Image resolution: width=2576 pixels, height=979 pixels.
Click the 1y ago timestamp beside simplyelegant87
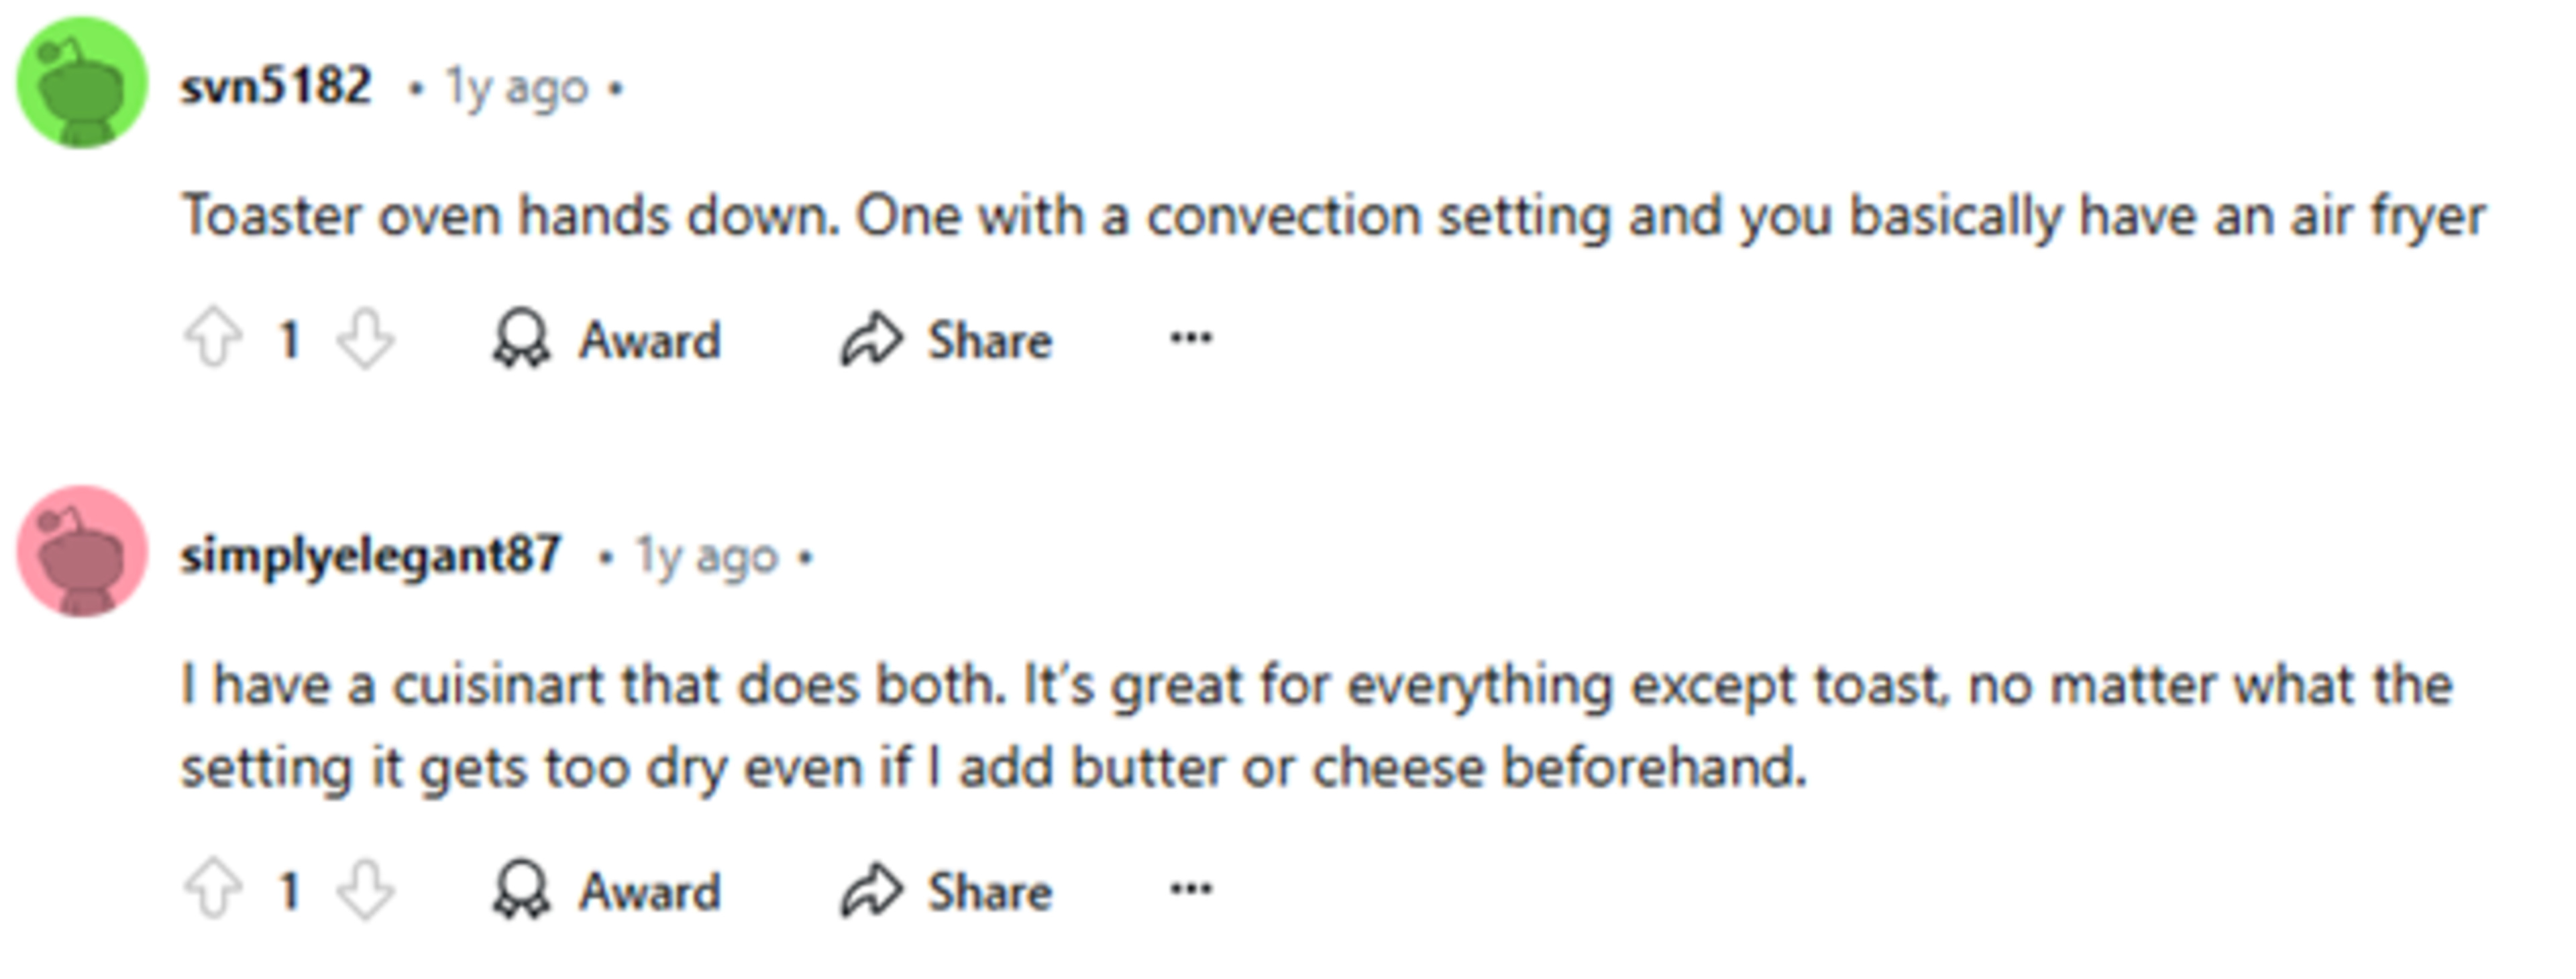(x=707, y=557)
